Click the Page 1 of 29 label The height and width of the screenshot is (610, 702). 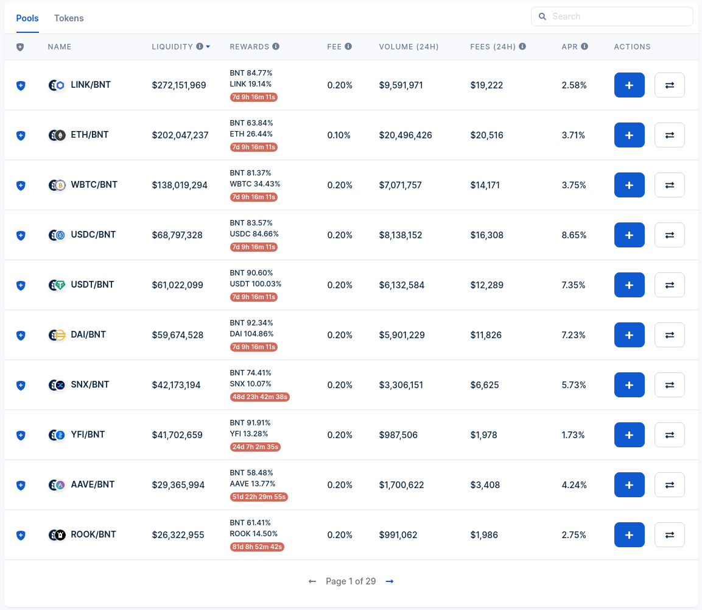click(x=351, y=581)
